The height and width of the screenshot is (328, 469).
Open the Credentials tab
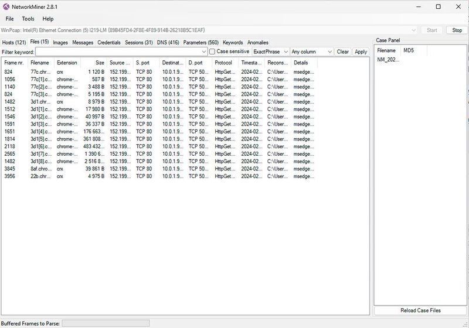click(109, 43)
